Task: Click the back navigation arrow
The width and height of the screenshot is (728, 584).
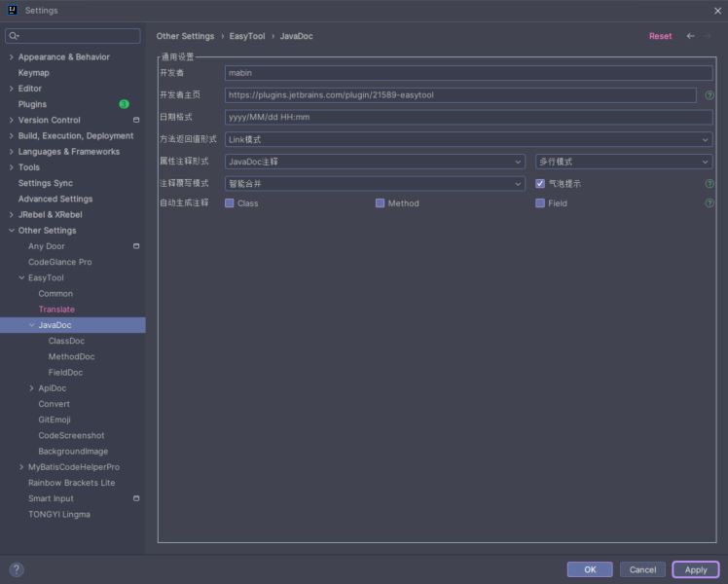Action: point(691,36)
